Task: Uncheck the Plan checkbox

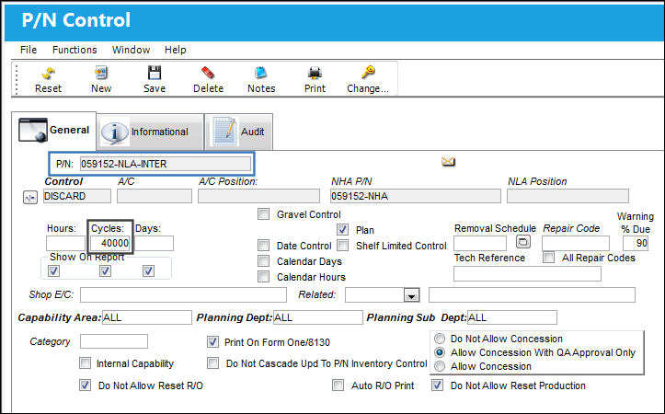Action: coord(343,230)
